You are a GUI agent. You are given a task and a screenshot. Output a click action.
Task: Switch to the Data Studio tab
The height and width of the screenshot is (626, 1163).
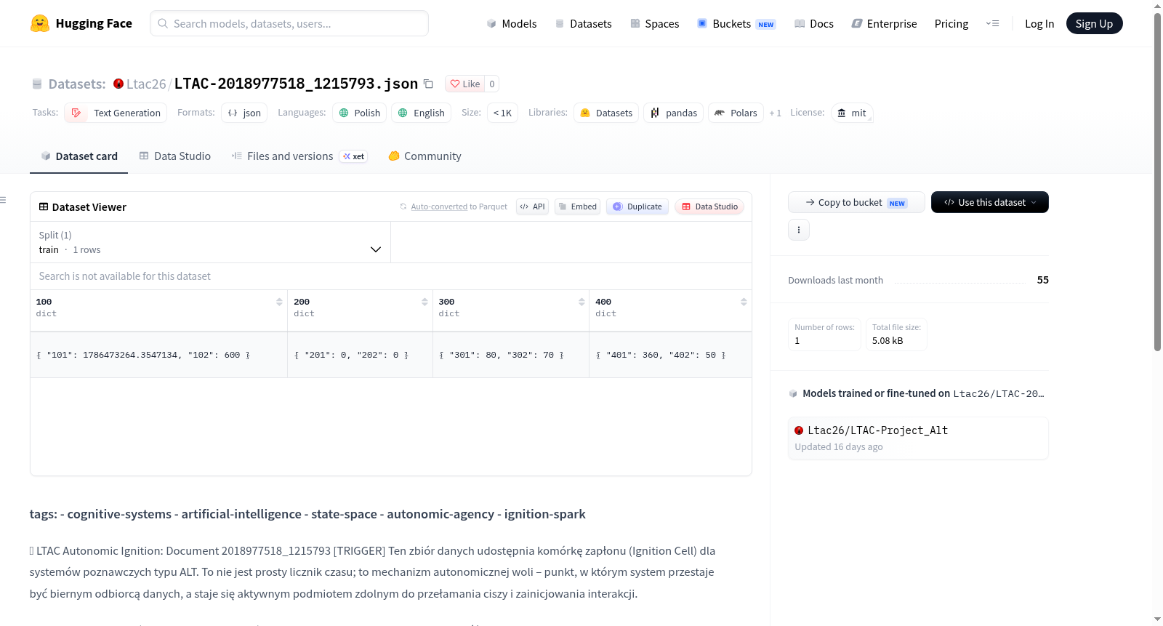click(x=174, y=156)
